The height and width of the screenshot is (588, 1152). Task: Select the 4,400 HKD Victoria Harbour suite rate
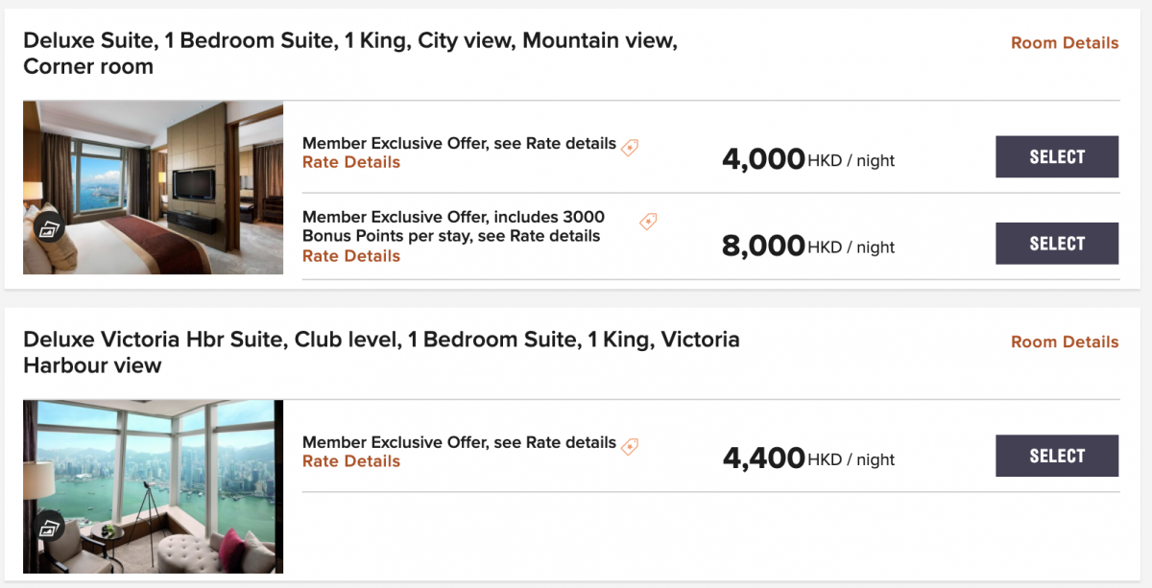point(1057,456)
